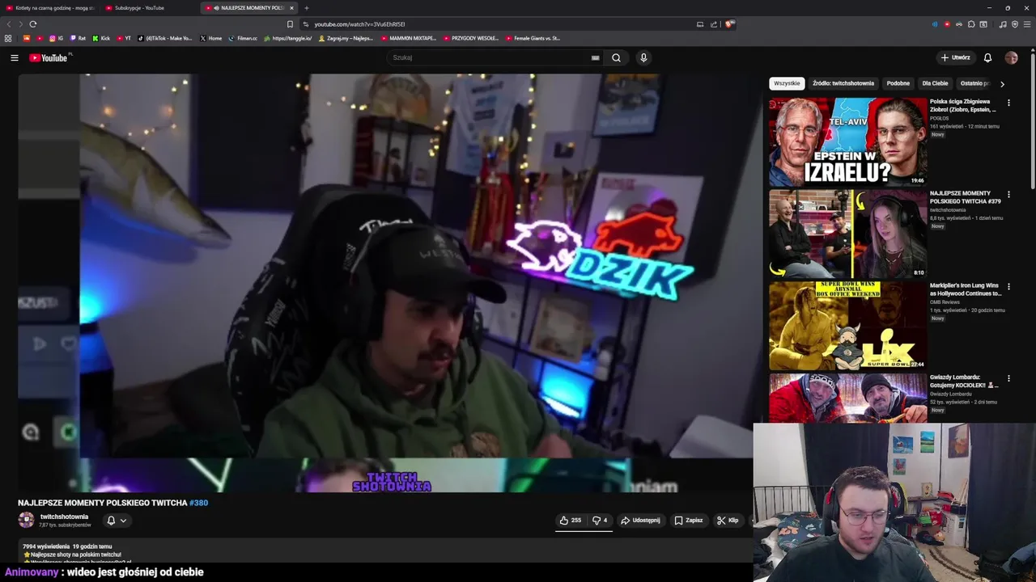Open options for Gwiazdy Lombardu video
1036x582 pixels.
(1008, 378)
